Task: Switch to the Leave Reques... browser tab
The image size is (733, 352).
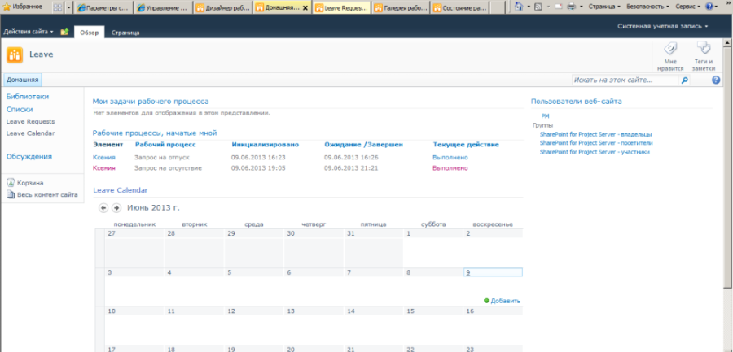Action: click(342, 8)
